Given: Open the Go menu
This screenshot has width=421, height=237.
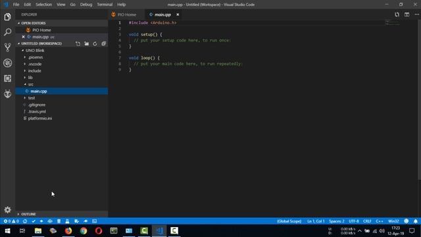Looking at the screenshot, I should pyautogui.click(x=73, y=5).
